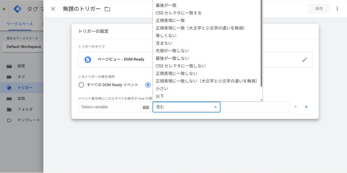Click the dropdown list scrollbar
The width and height of the screenshot is (347, 173).
tap(262, 42)
